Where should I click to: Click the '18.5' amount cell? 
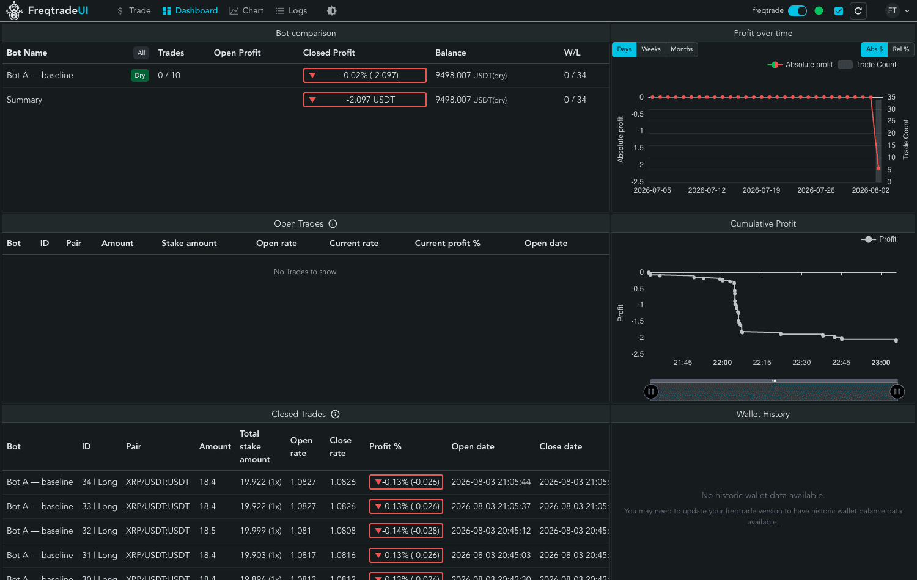(207, 531)
